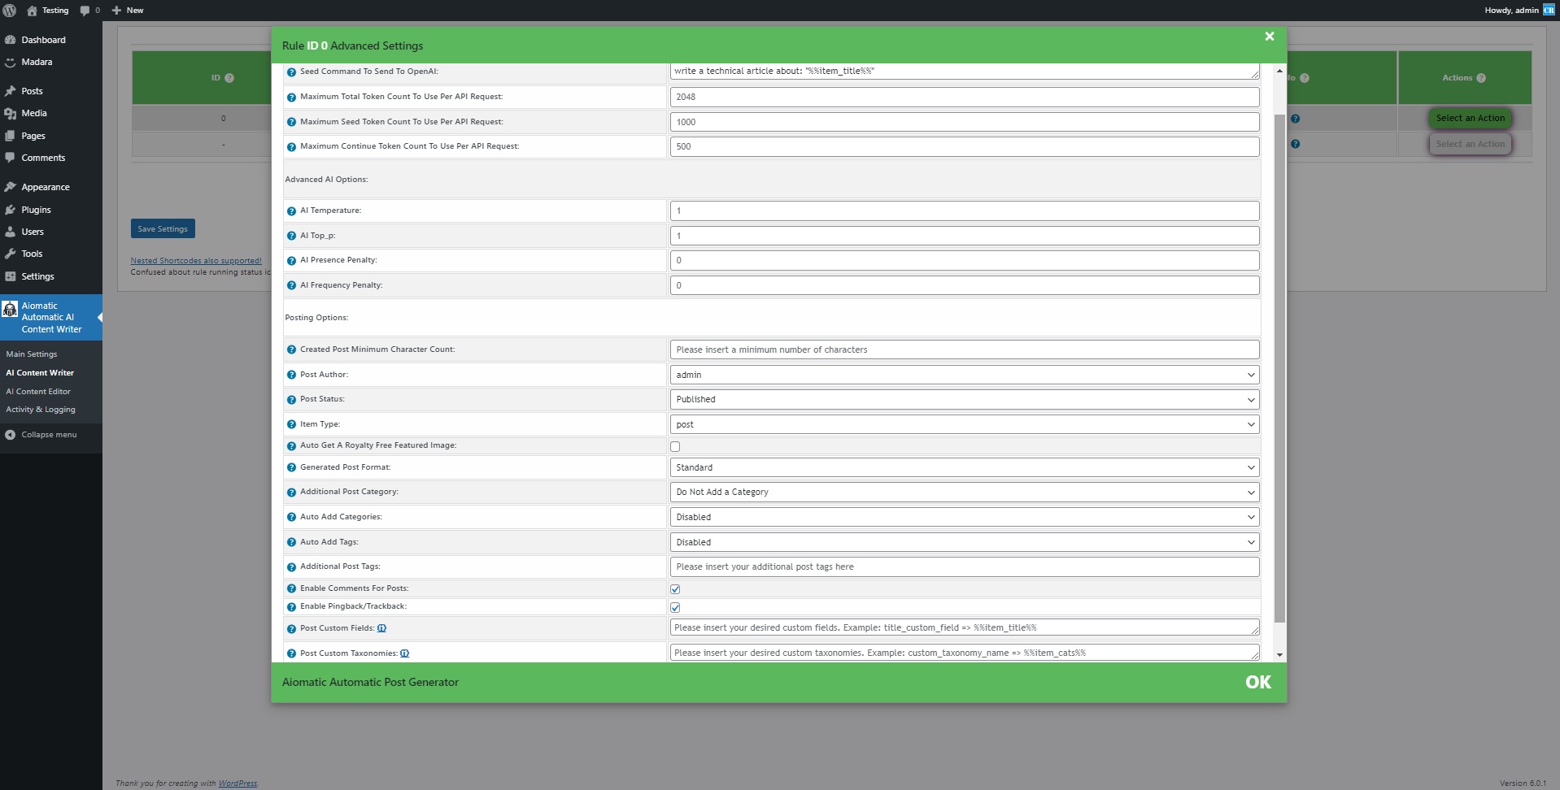Click help icon for Enable Comments For Posts

point(291,589)
